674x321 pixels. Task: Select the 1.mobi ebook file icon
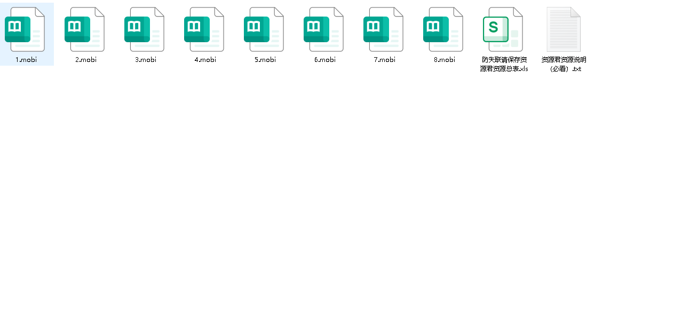click(x=25, y=29)
